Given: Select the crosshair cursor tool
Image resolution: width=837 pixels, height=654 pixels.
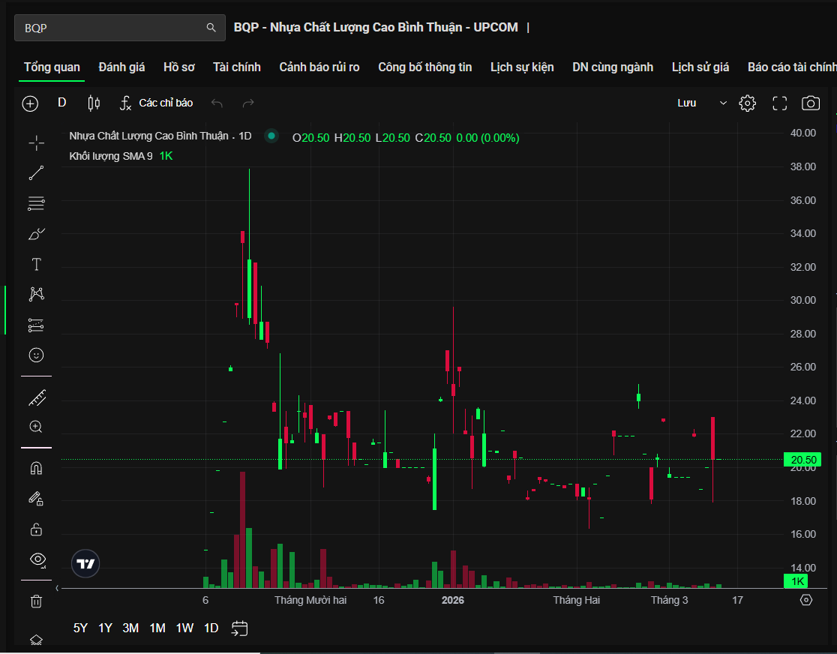Looking at the screenshot, I should coord(36,143).
